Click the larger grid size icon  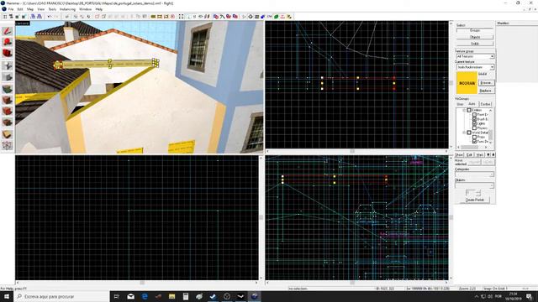(24, 17)
